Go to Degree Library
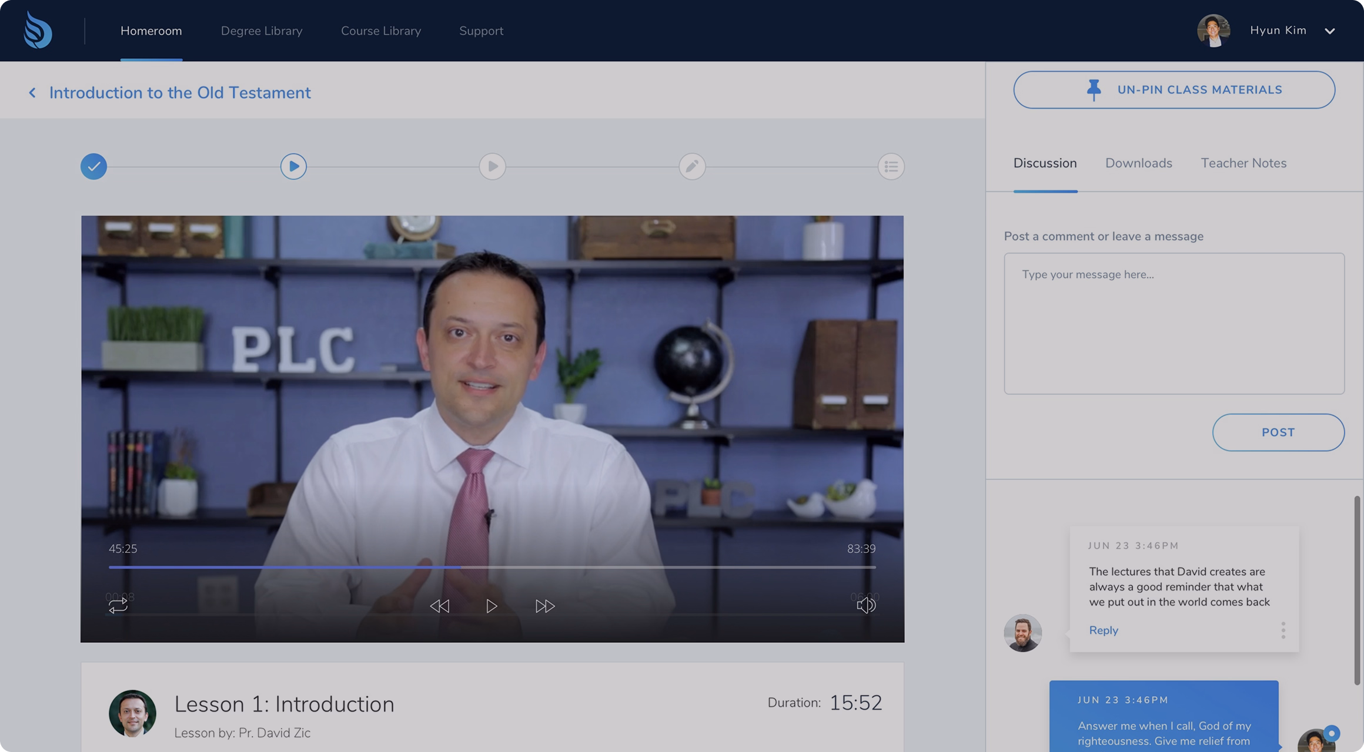The width and height of the screenshot is (1364, 752). (262, 31)
